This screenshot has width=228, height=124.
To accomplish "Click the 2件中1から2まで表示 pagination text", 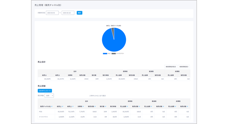I will [98, 96].
